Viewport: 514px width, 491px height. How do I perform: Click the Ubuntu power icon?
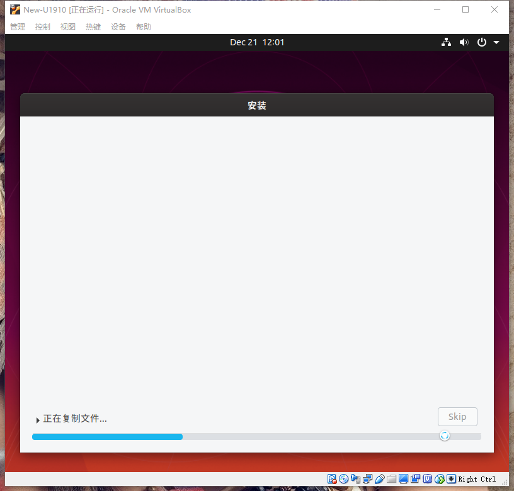click(481, 42)
